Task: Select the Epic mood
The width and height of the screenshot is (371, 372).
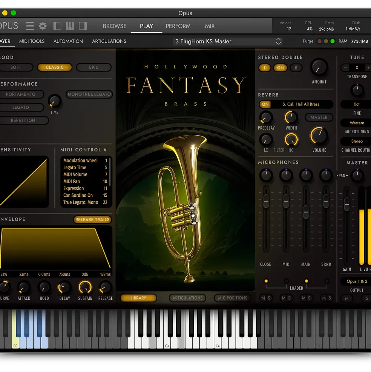Action: pos(94,67)
